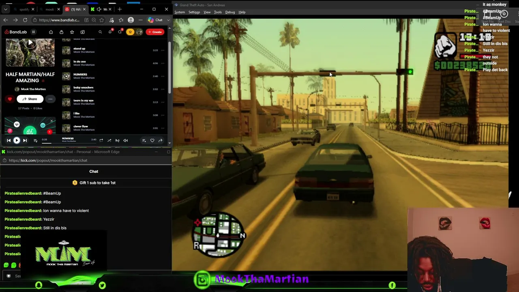Open the emulator System menu
The height and width of the screenshot is (292, 519).
(180, 12)
